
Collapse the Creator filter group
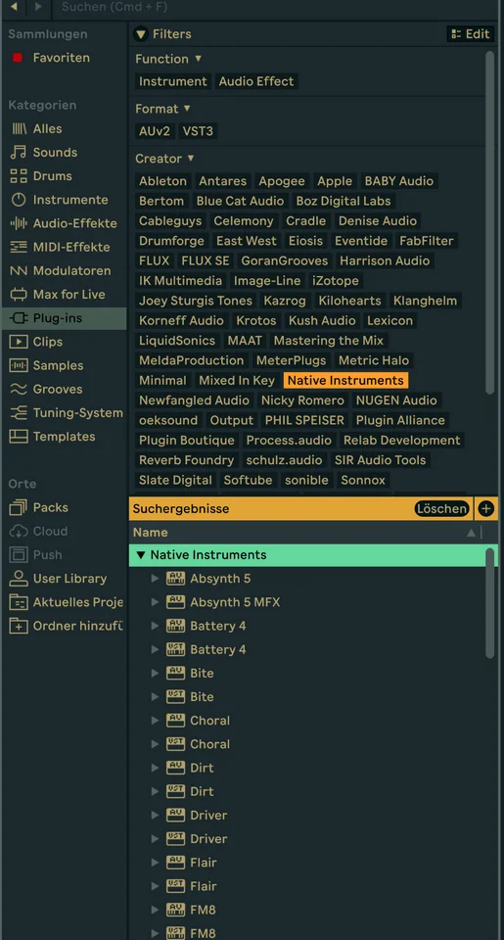(191, 159)
